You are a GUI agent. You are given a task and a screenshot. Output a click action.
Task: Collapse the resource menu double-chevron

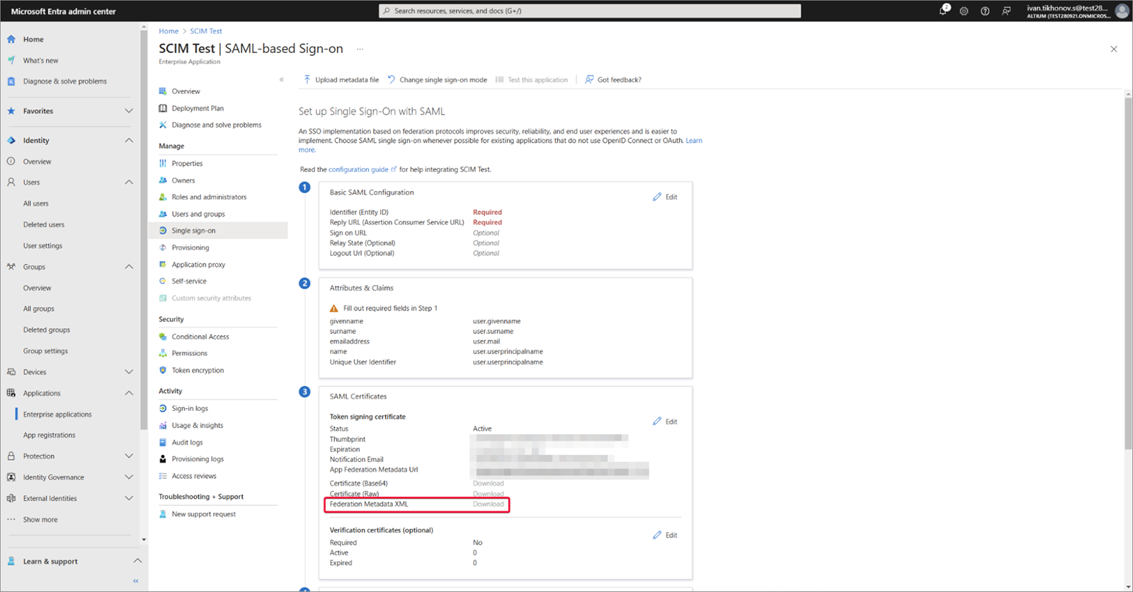click(281, 80)
